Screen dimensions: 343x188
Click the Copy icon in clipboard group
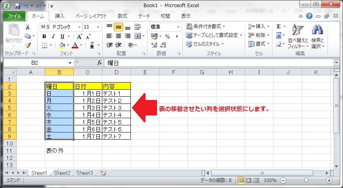[x=28, y=36]
